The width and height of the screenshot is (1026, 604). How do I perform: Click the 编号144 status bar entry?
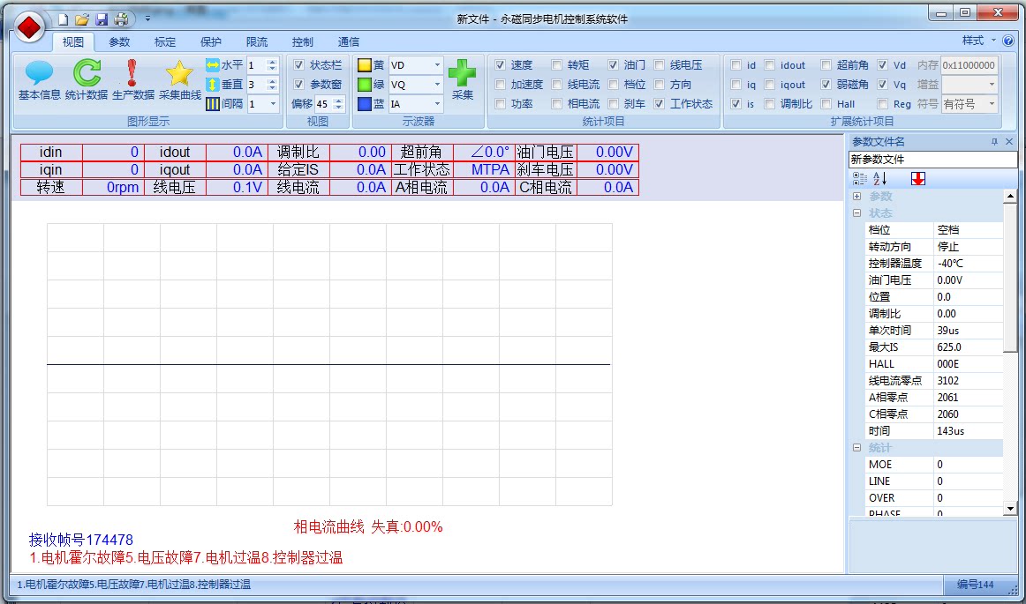(x=975, y=585)
